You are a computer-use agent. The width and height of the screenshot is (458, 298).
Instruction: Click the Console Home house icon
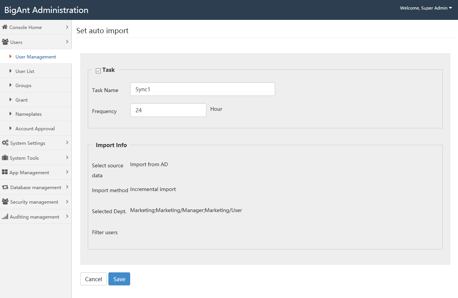pos(5,27)
